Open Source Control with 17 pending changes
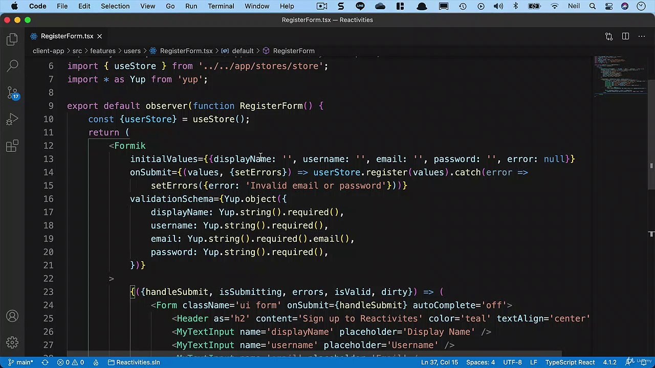This screenshot has height=368, width=655. pos(12,93)
